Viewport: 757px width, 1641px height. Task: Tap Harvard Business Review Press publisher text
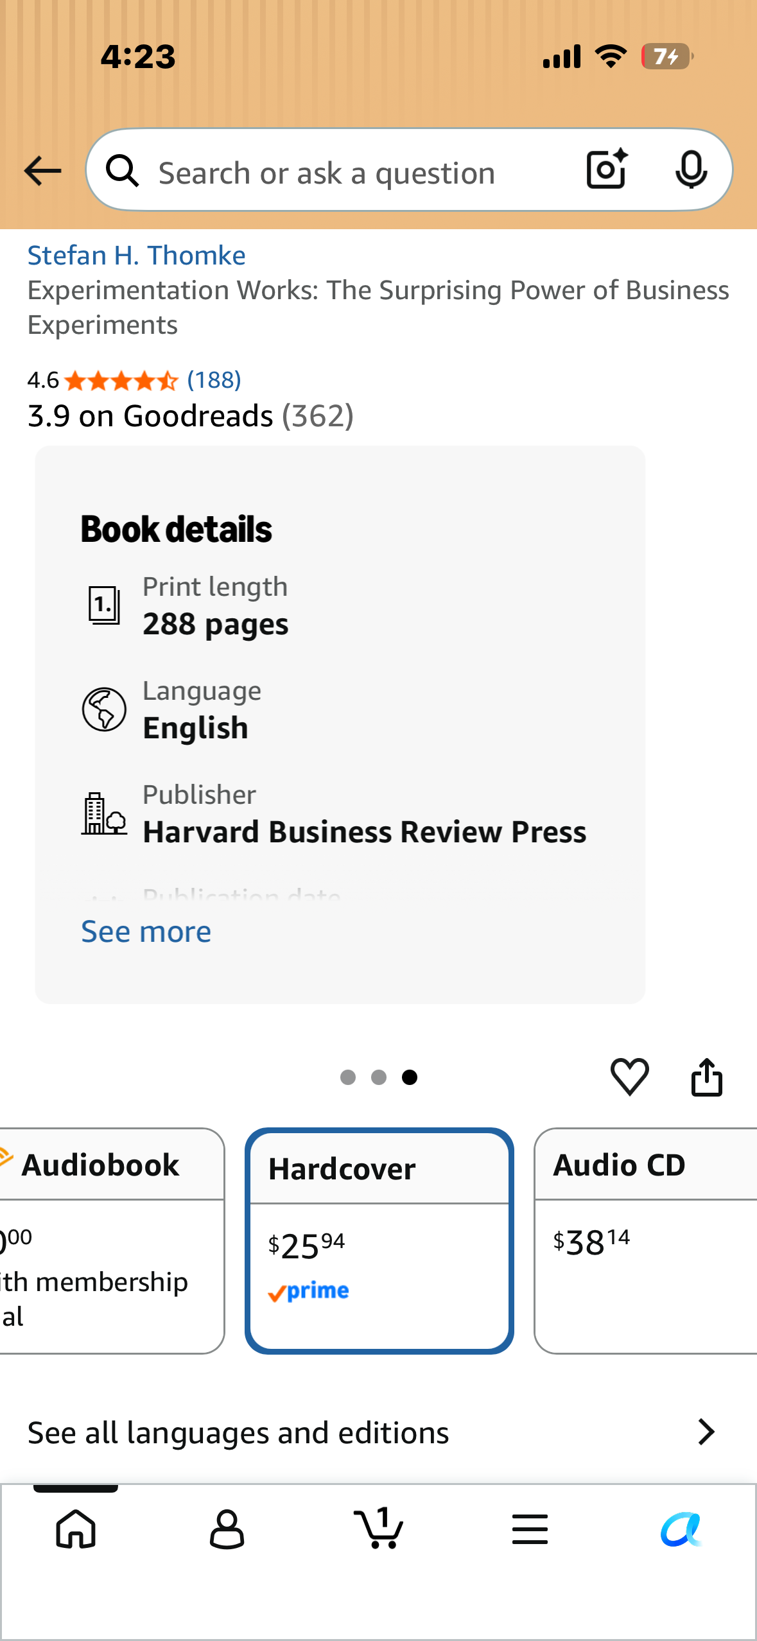pos(365,832)
